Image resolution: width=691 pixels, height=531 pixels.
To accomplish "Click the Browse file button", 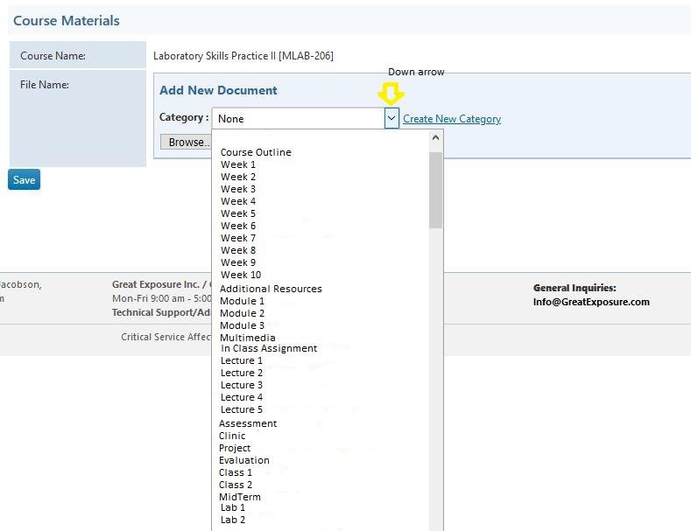I will point(186,142).
